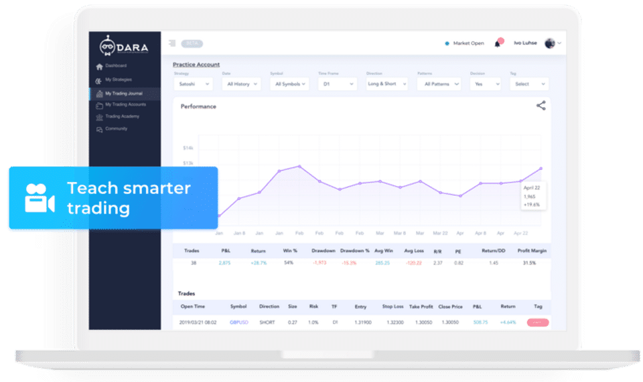This screenshot has height=382, width=643.
Task: Click the My Strategies sidebar icon
Action: click(x=99, y=81)
